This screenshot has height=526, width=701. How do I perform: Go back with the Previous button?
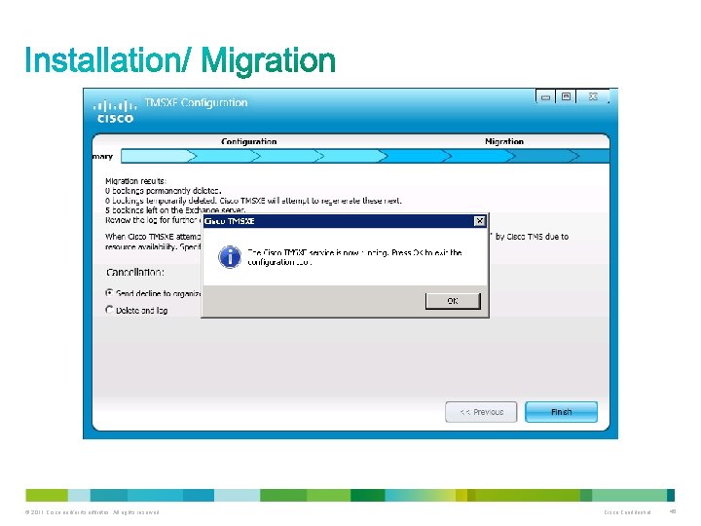pyautogui.click(x=481, y=412)
